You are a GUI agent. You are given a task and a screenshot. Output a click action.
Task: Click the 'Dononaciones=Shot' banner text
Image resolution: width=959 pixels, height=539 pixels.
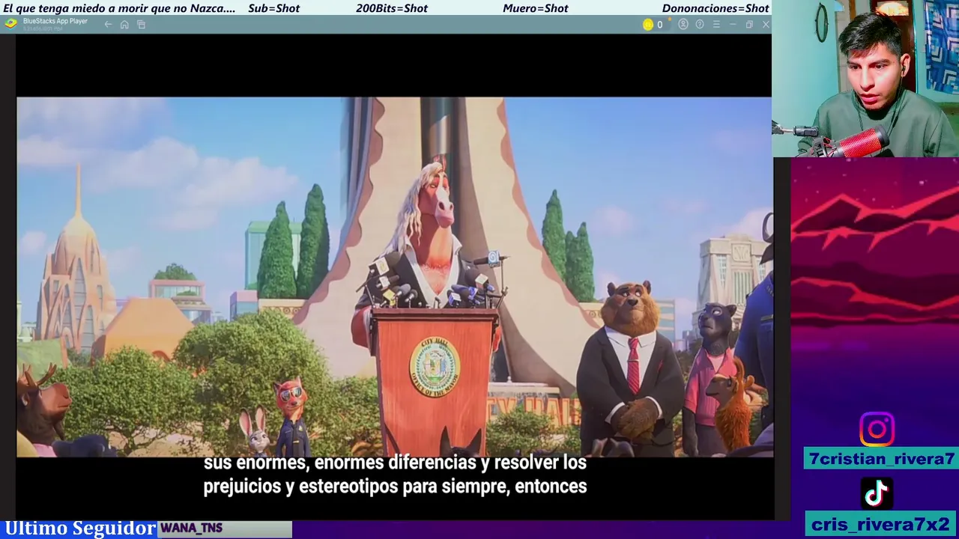716,8
